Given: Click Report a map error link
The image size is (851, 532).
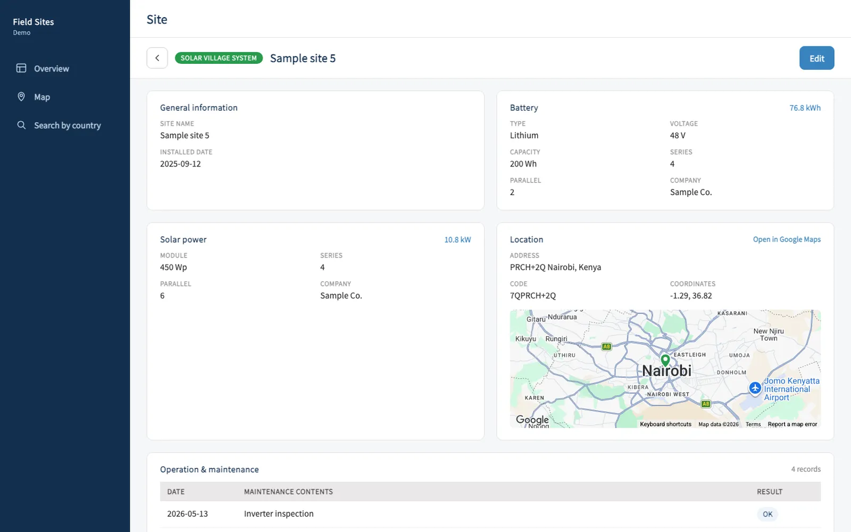Looking at the screenshot, I should click(x=792, y=424).
